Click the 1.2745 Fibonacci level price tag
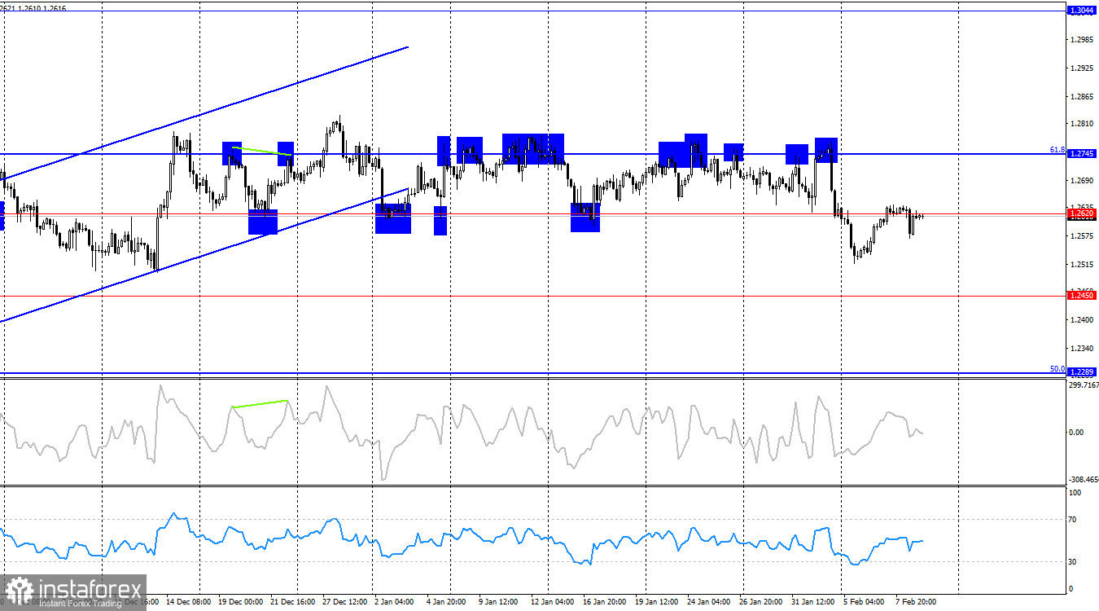Image resolution: width=1099 pixels, height=611 pixels. click(1082, 154)
